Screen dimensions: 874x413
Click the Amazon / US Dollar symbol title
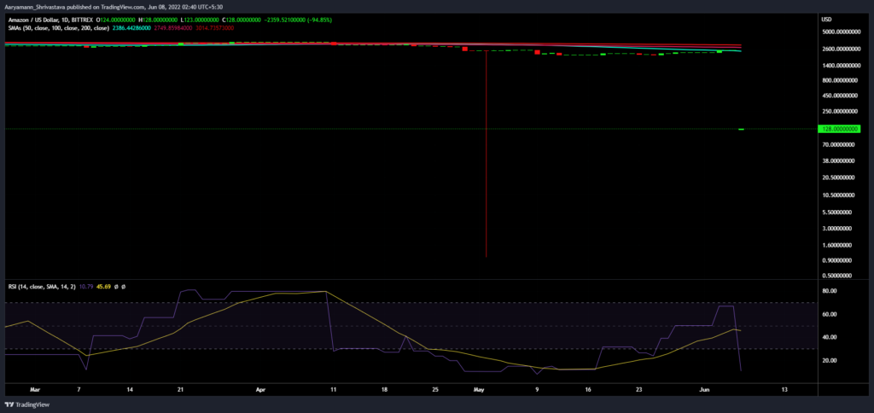pyautogui.click(x=33, y=20)
